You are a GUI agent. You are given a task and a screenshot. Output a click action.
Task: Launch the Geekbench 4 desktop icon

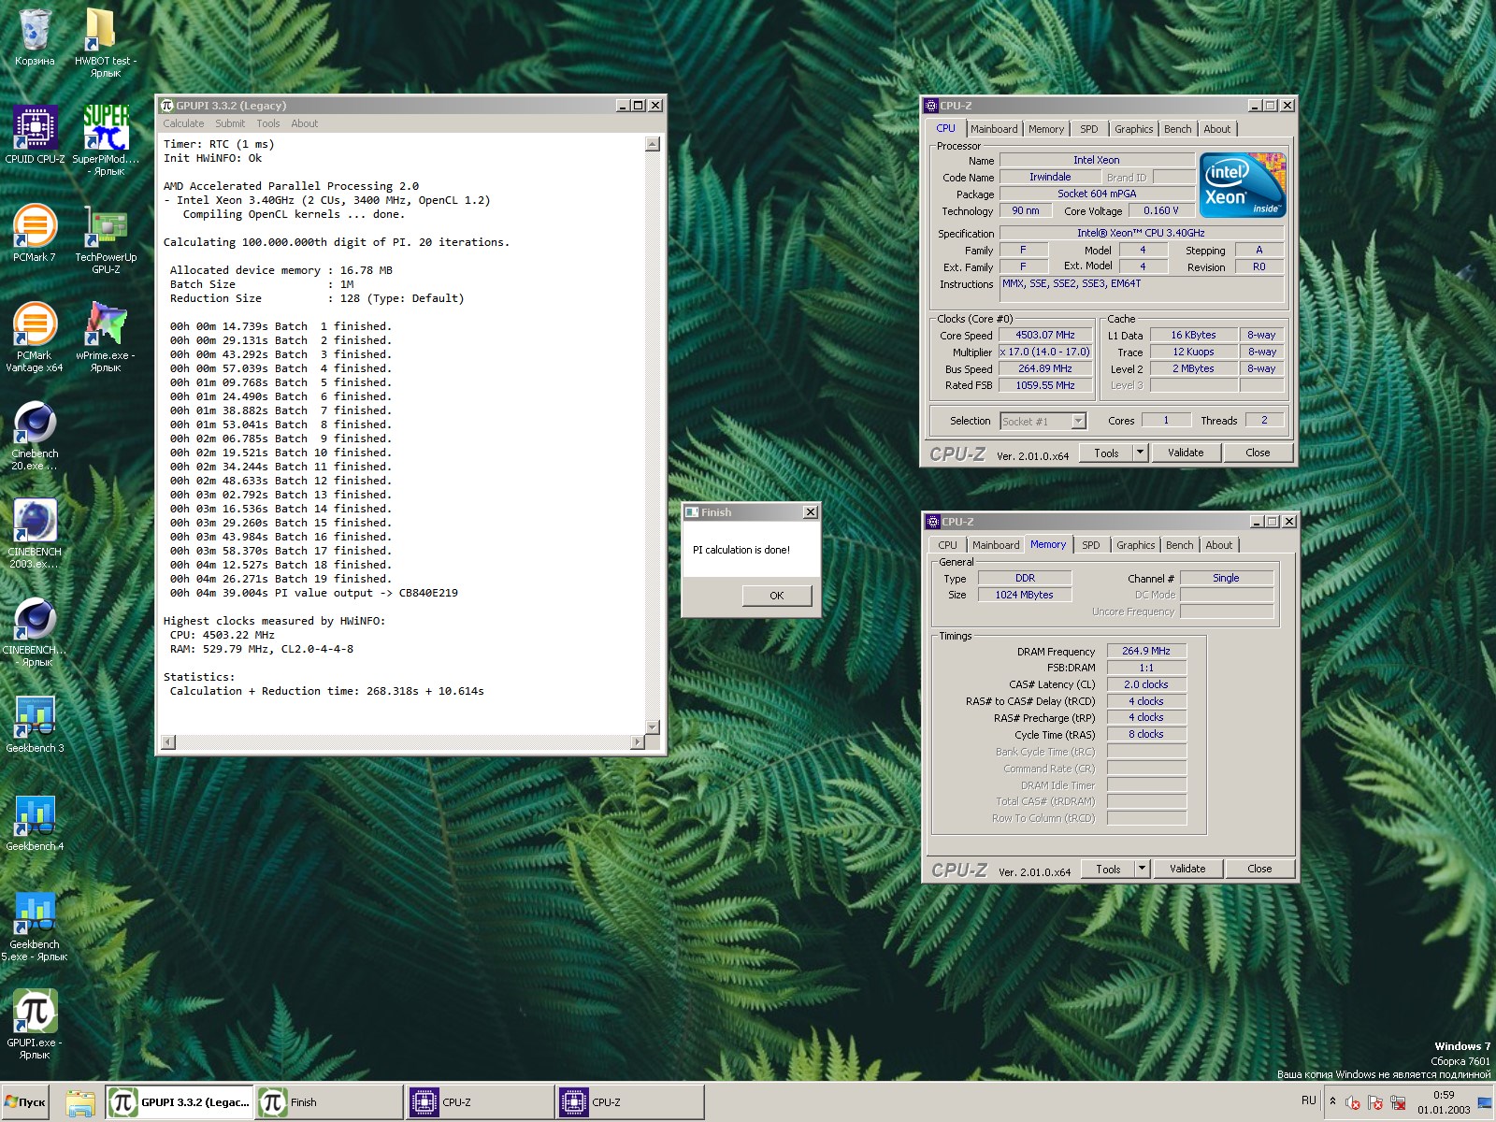click(35, 823)
